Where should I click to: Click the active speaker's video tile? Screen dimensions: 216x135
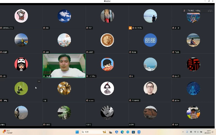click(64, 66)
